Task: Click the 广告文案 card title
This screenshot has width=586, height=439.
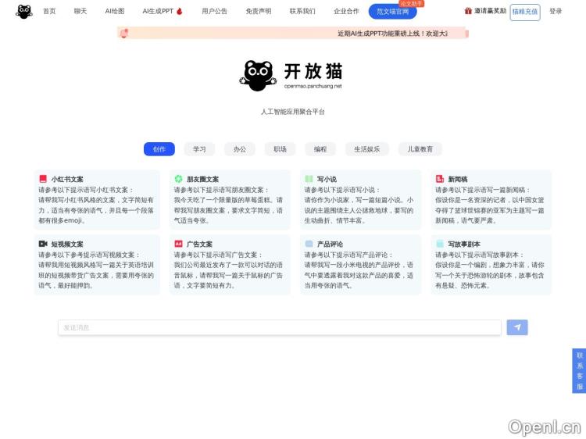Action: point(199,244)
